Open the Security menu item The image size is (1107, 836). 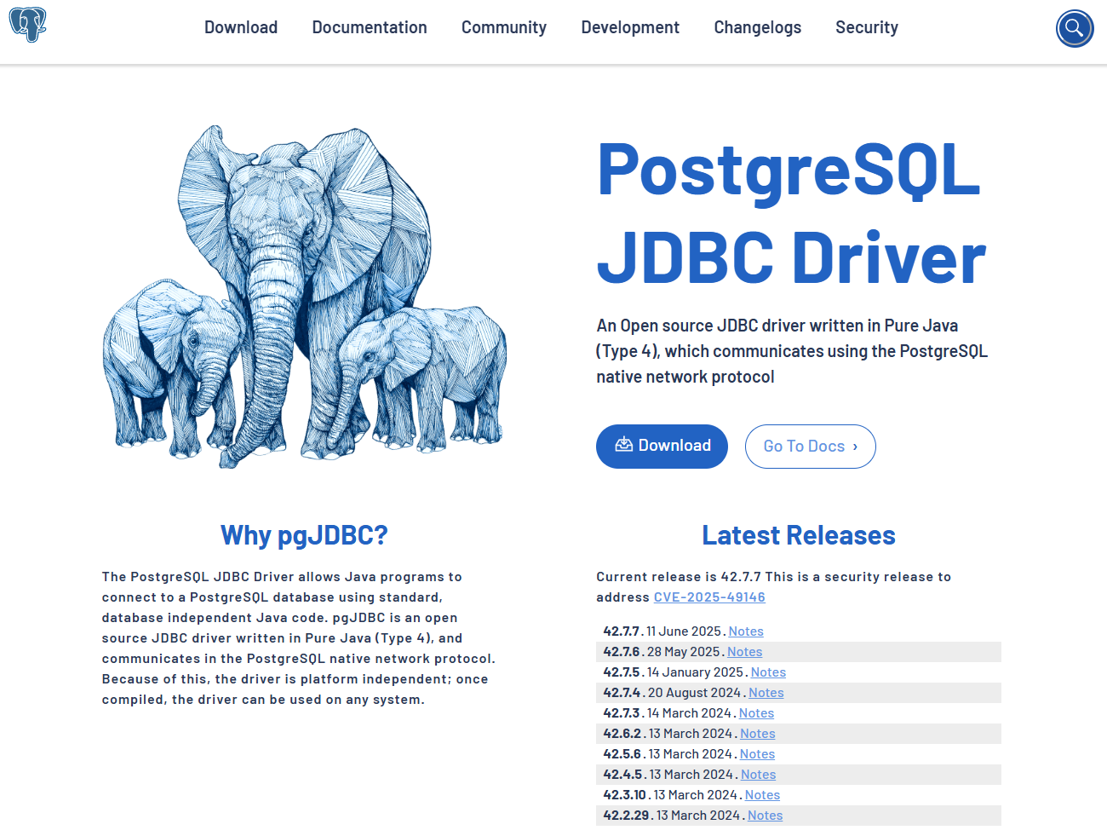867,27
